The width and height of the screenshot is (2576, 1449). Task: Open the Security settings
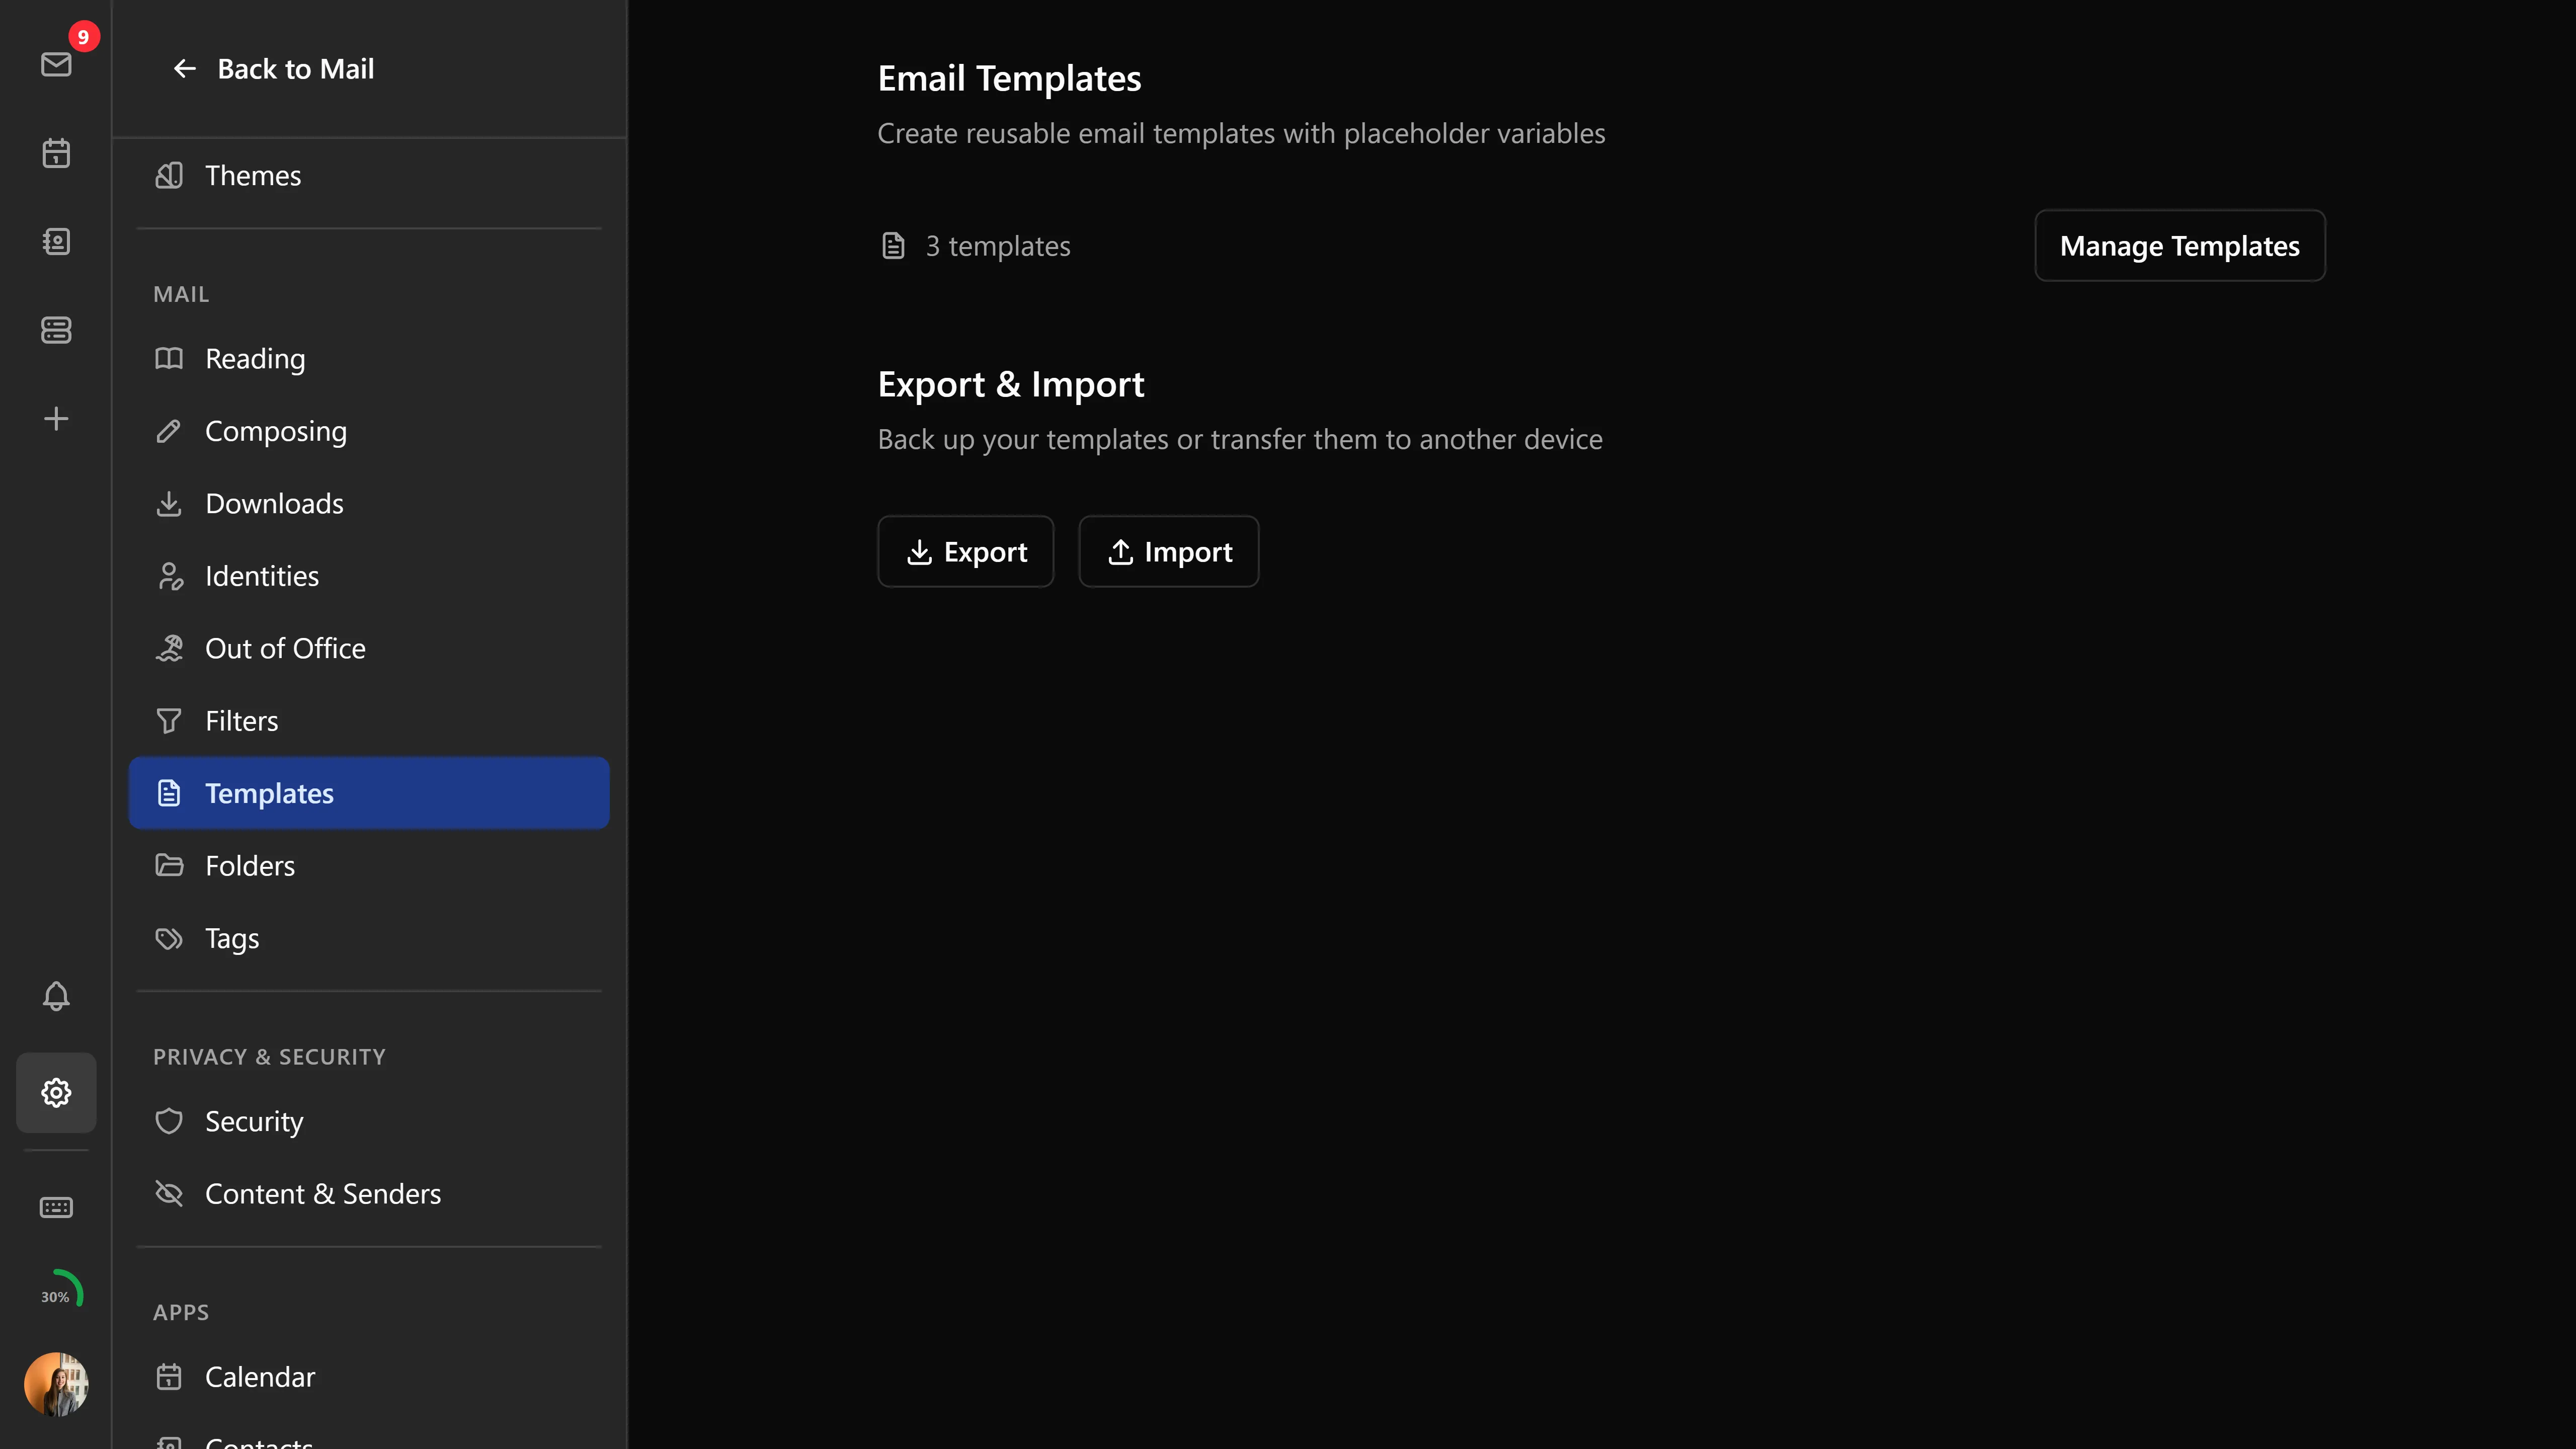369,1121
